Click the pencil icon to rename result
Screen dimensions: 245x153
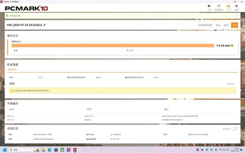(44, 25)
